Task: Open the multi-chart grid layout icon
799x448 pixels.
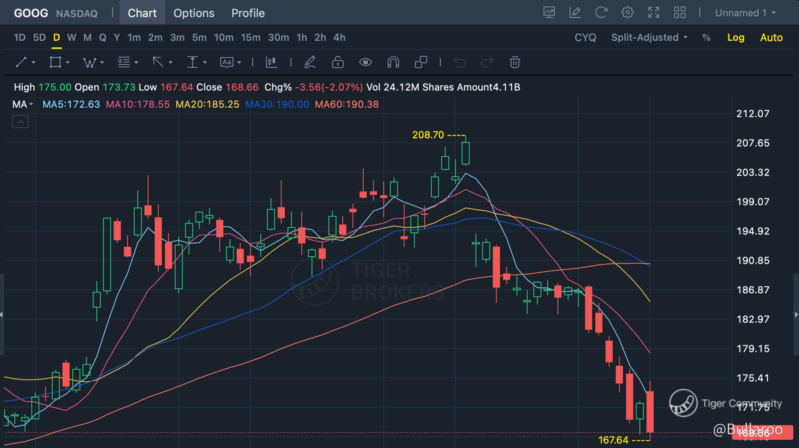Action: click(679, 13)
